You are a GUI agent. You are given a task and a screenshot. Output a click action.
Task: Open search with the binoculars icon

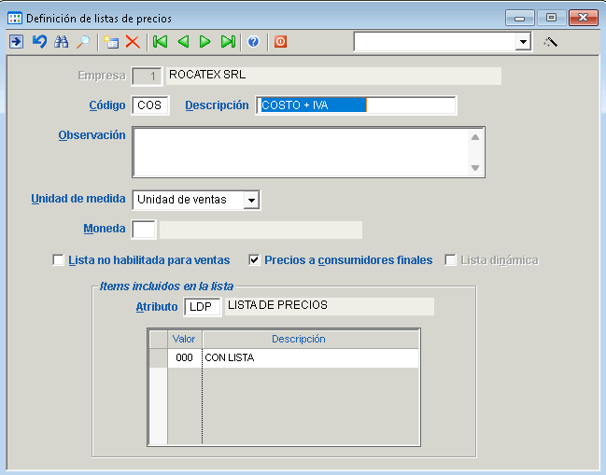point(62,42)
